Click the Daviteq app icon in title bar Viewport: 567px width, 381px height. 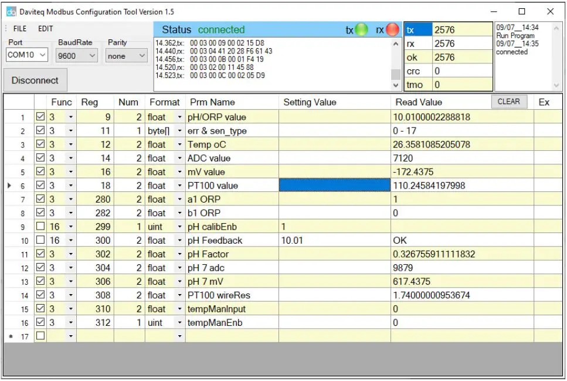click(x=11, y=11)
